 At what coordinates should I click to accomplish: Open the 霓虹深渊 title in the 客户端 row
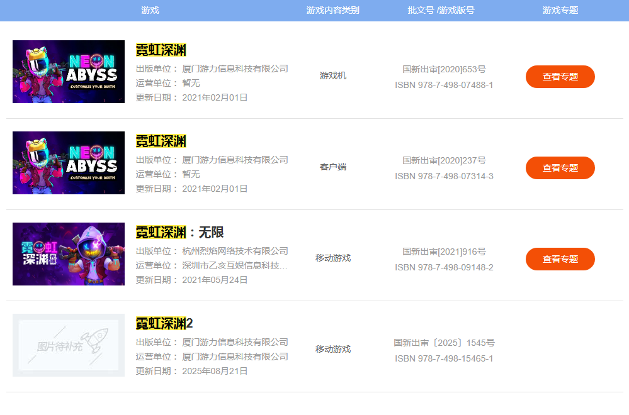pos(161,141)
